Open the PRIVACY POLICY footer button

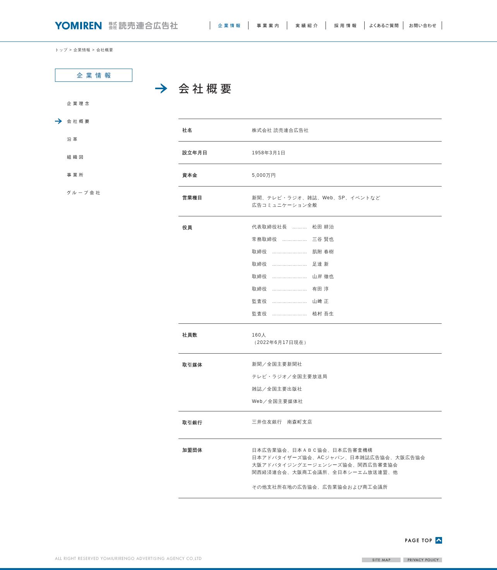pyautogui.click(x=423, y=560)
